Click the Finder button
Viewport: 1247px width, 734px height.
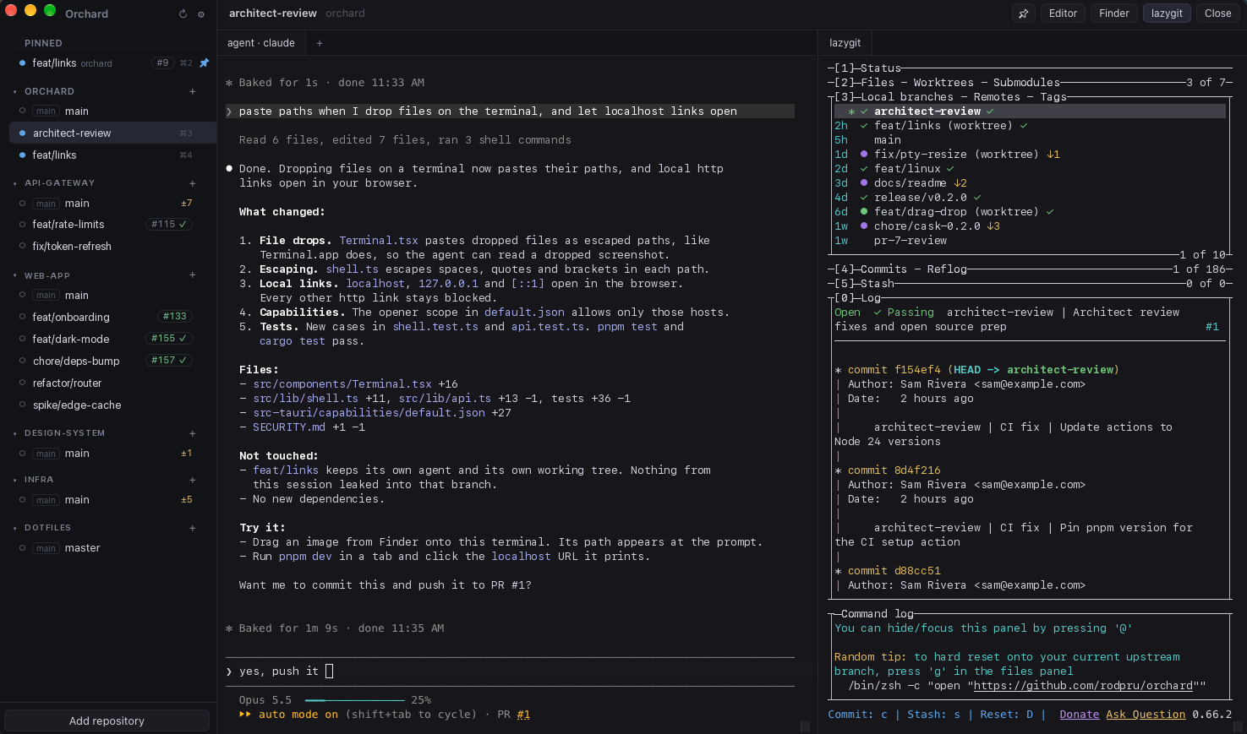coord(1113,14)
